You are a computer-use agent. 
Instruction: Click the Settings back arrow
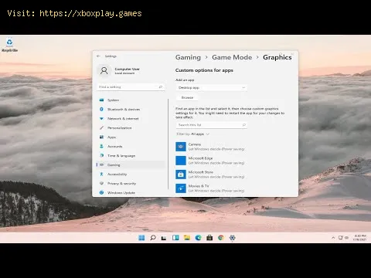98,56
